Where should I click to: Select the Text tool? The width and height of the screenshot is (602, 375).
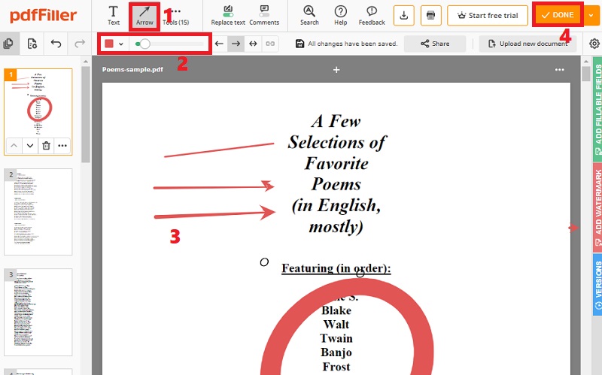tap(114, 16)
